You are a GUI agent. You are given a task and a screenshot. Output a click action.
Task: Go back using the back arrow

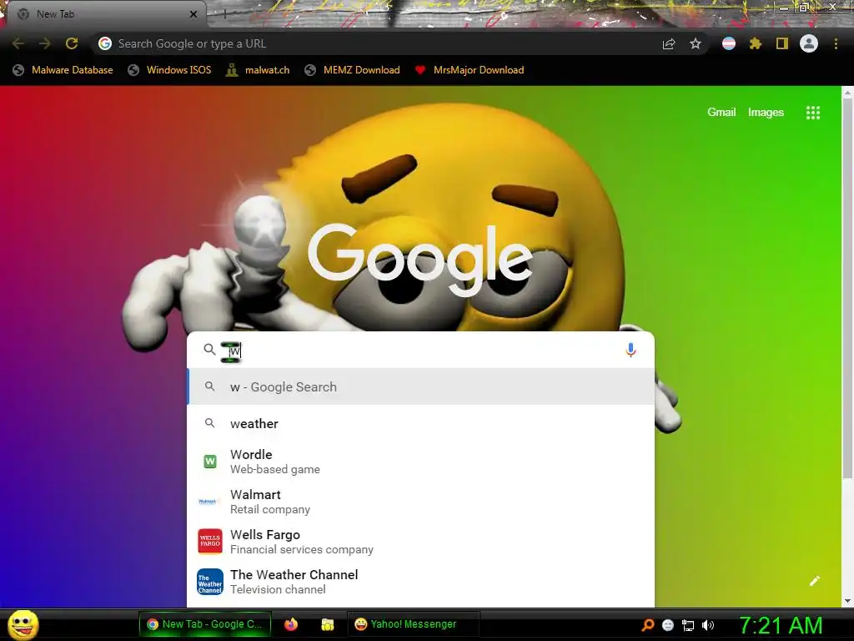(x=18, y=43)
